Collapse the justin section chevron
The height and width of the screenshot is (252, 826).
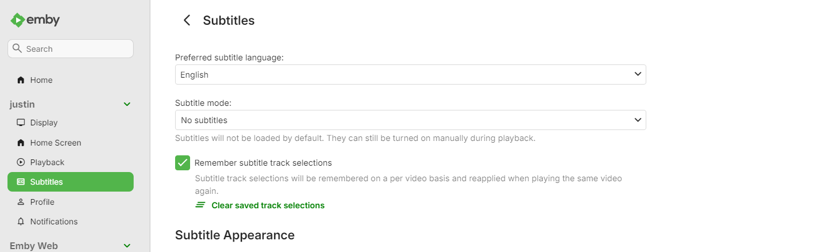pyautogui.click(x=127, y=105)
